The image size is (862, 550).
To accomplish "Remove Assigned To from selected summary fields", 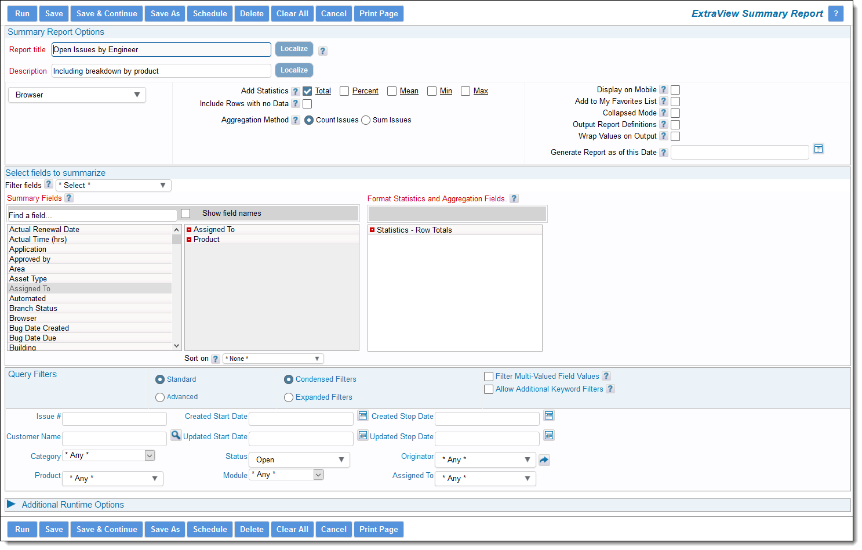I will (189, 230).
